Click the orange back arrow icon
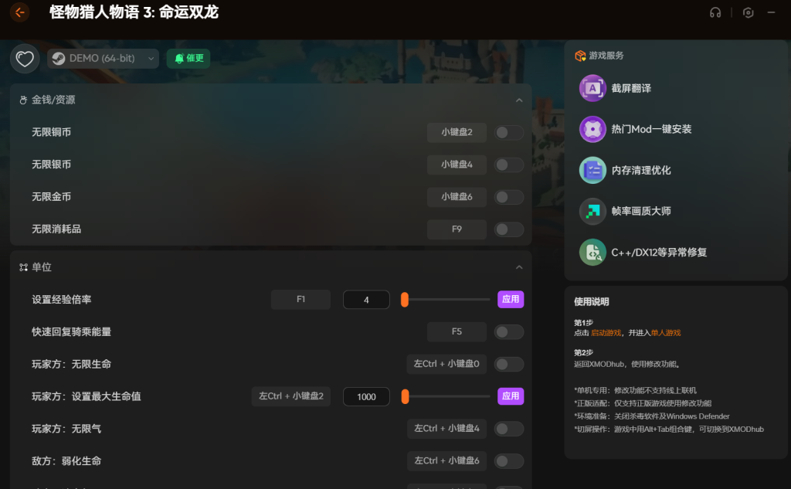791x489 pixels. click(x=20, y=12)
